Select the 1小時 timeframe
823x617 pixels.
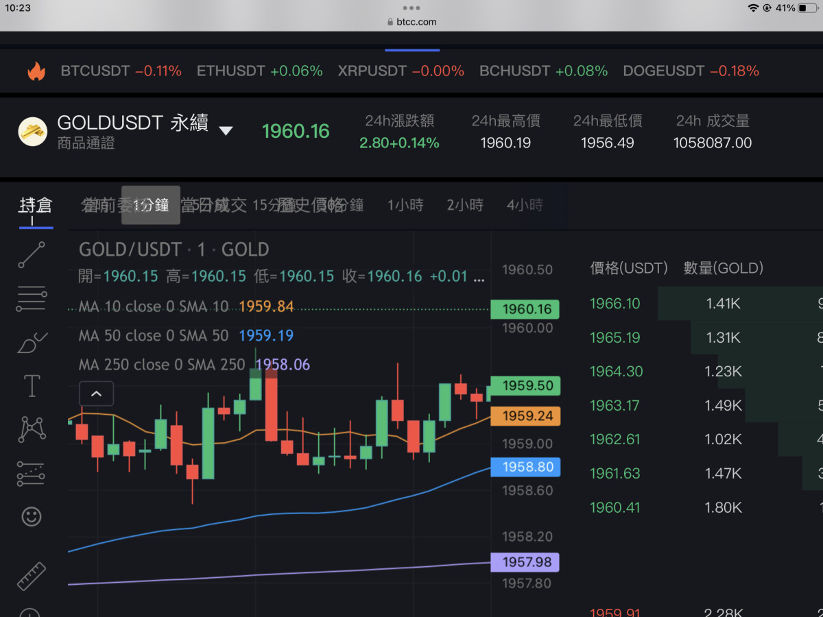click(x=405, y=205)
